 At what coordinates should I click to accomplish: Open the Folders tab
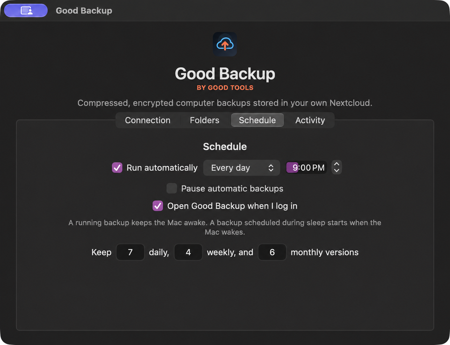point(204,120)
